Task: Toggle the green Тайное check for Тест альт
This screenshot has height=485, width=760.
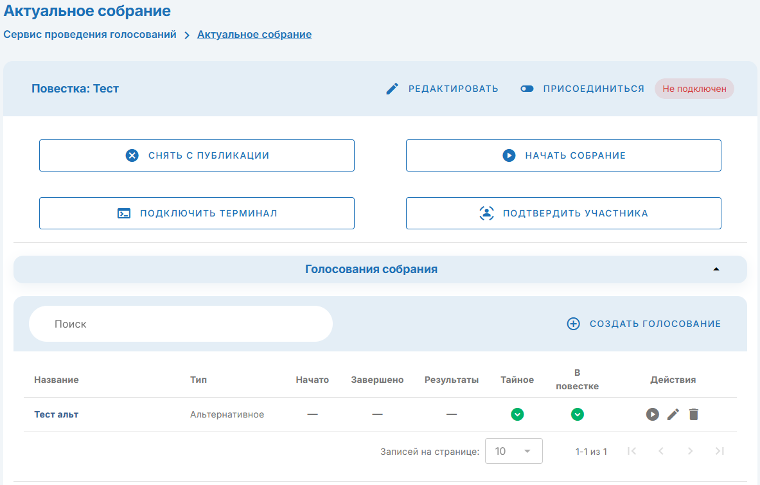Action: pyautogui.click(x=517, y=414)
